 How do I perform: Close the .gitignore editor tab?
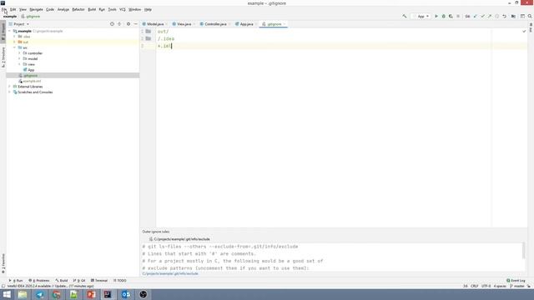(x=285, y=24)
